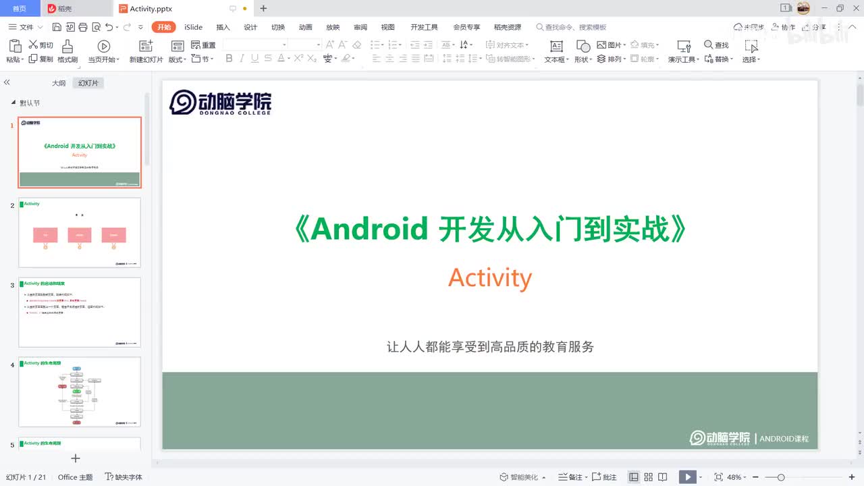Open the font name combo box

(x=255, y=45)
